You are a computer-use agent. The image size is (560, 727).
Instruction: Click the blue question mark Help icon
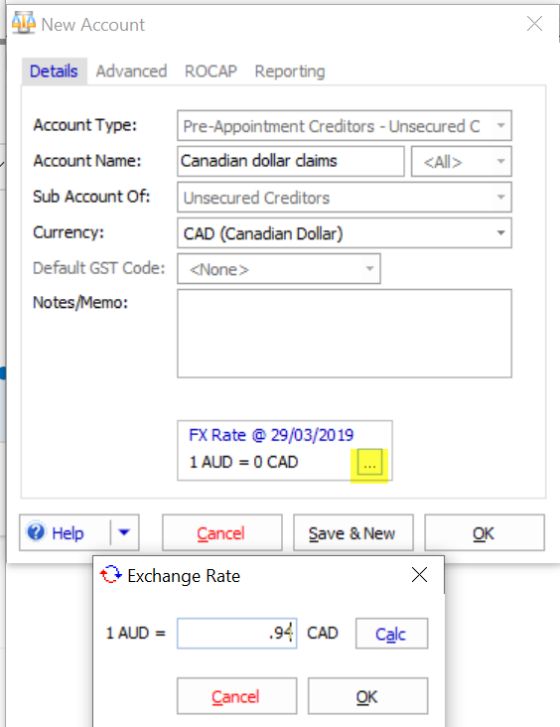36,531
